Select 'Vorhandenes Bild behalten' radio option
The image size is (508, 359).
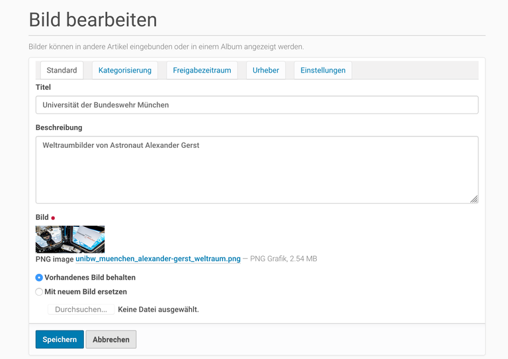click(39, 278)
